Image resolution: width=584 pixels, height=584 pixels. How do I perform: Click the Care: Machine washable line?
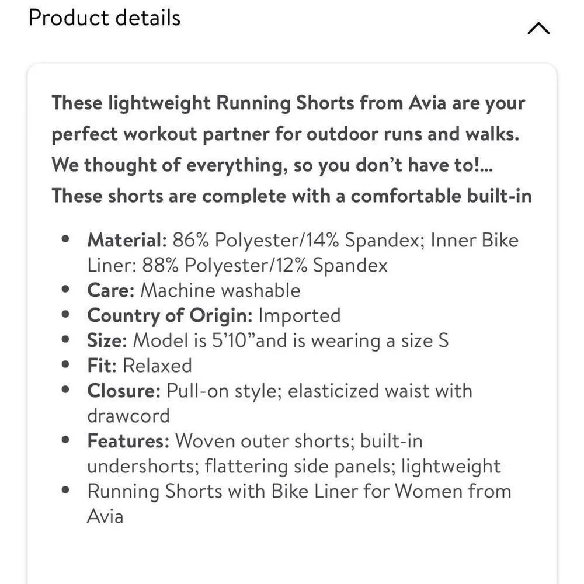click(x=193, y=290)
